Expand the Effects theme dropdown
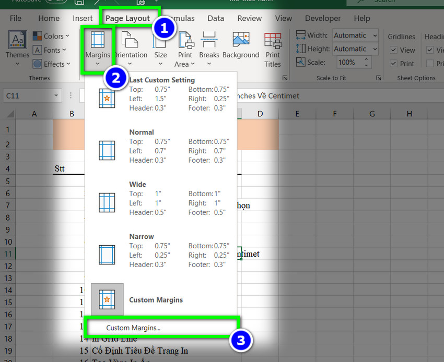Viewport: 444px width, 362px height. (50, 64)
